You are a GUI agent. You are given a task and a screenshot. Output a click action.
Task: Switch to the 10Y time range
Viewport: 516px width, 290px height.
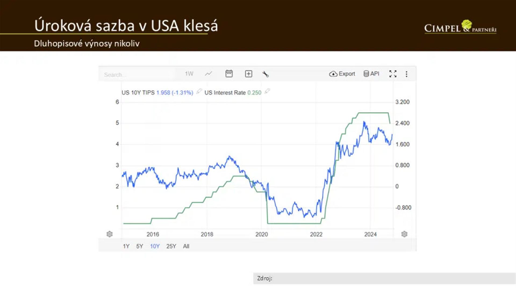click(155, 246)
